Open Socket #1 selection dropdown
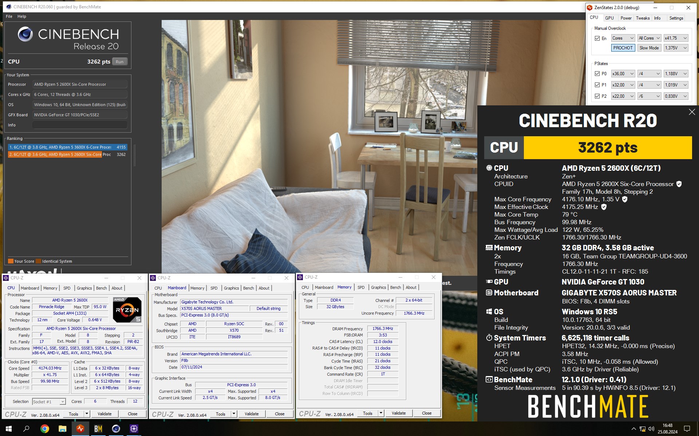The image size is (699, 436). coord(49,401)
